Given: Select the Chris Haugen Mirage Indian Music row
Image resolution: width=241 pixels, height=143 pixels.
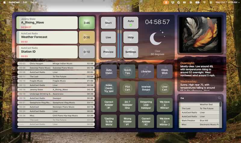Looking at the screenshot, I should click(x=56, y=64).
